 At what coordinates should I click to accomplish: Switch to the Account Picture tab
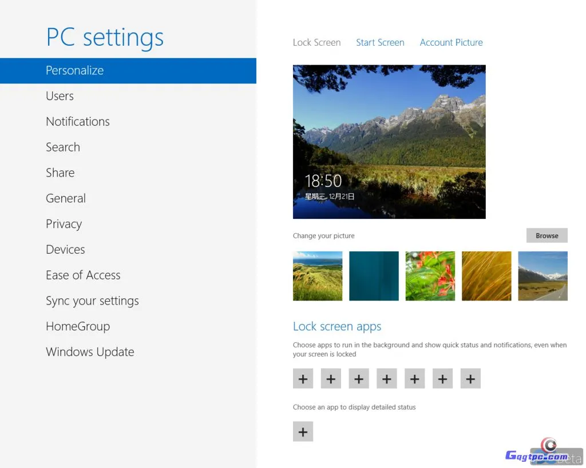[x=451, y=42]
